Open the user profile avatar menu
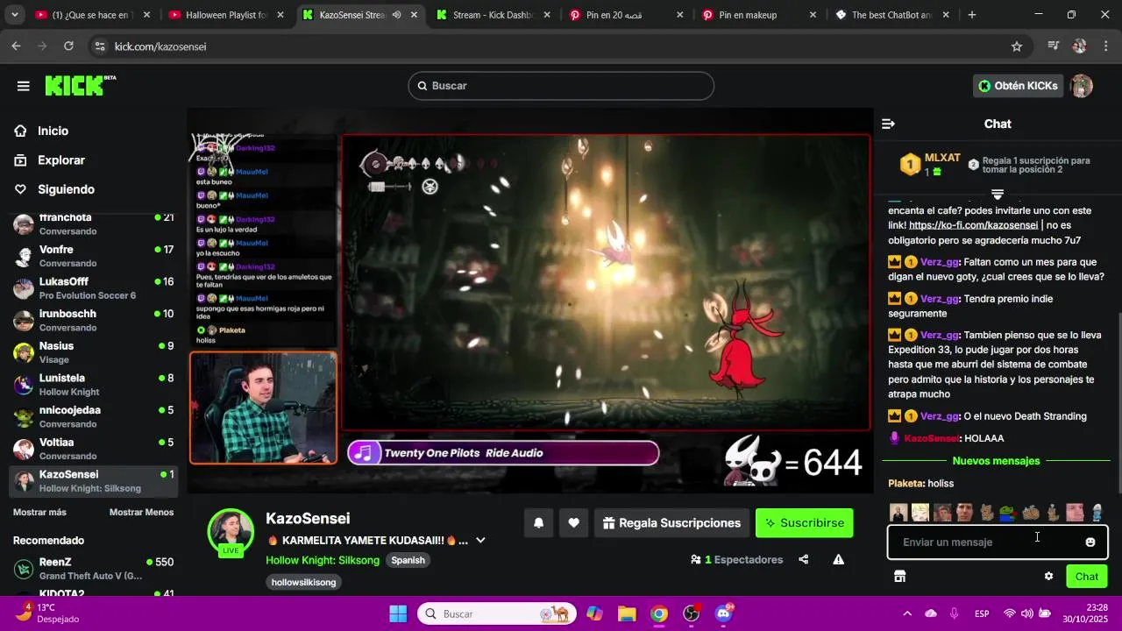Screen dimensions: 1122x631 1082,86
